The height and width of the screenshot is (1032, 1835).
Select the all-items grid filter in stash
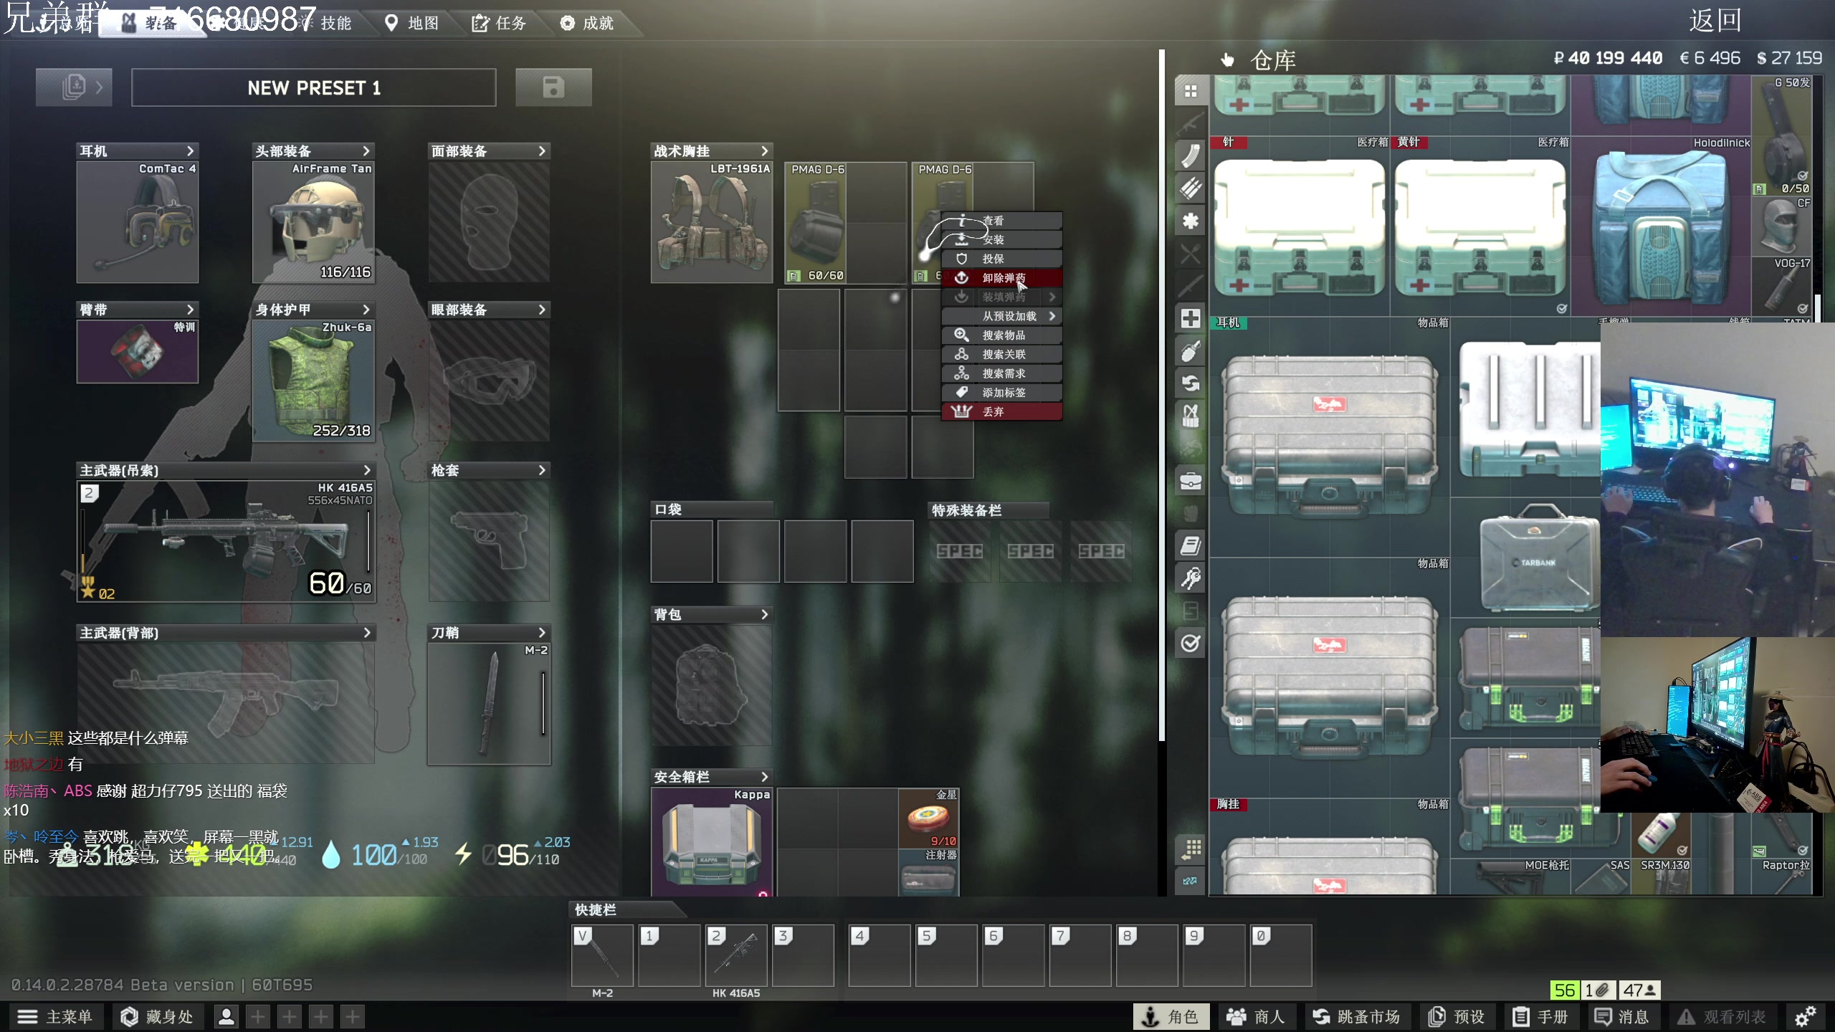1191,91
